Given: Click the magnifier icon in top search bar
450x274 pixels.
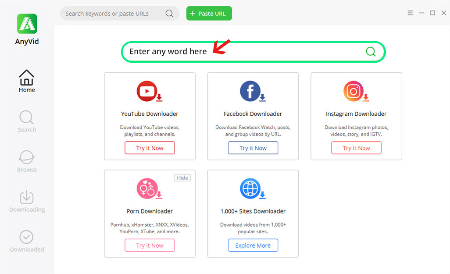Looking at the screenshot, I should [x=169, y=14].
